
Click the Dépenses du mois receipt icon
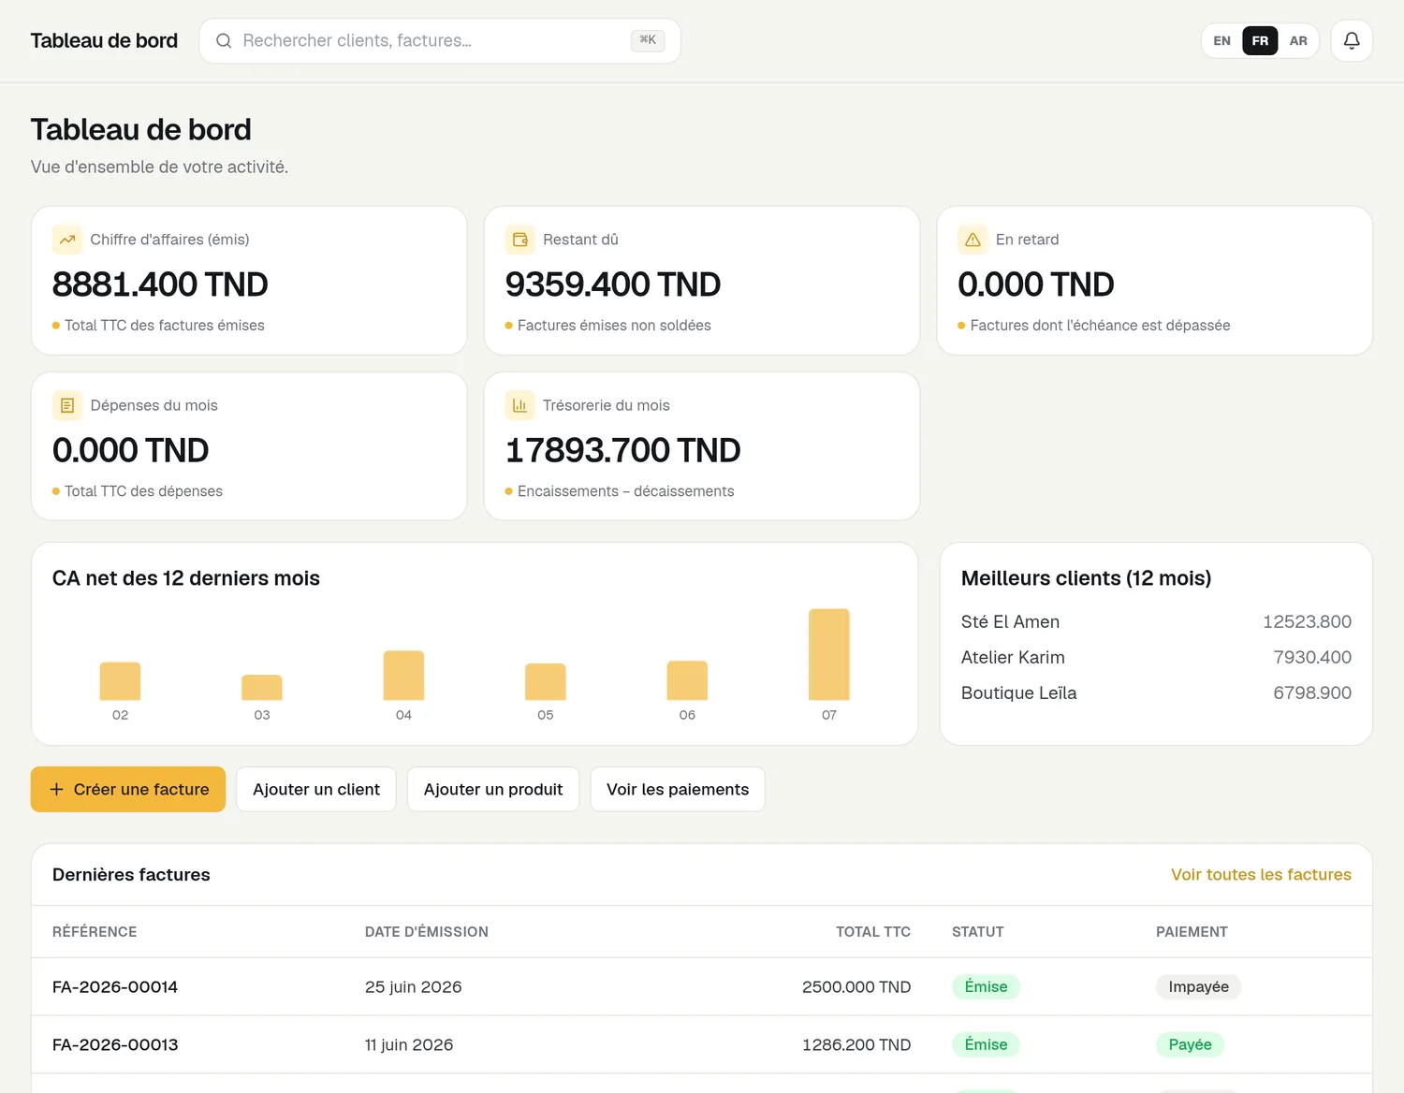coord(67,405)
